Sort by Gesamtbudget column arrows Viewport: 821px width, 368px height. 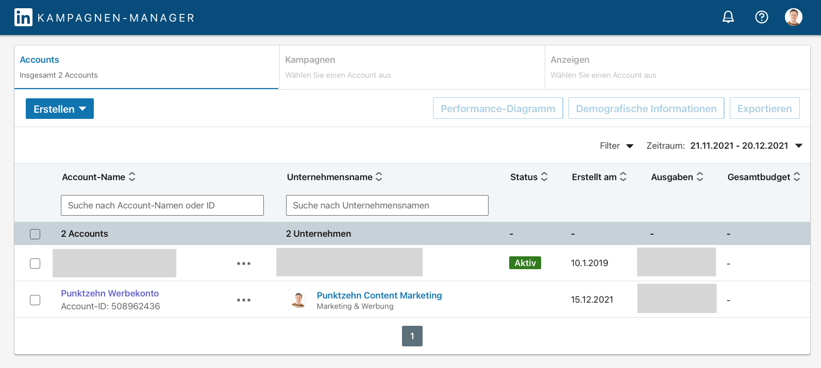797,177
